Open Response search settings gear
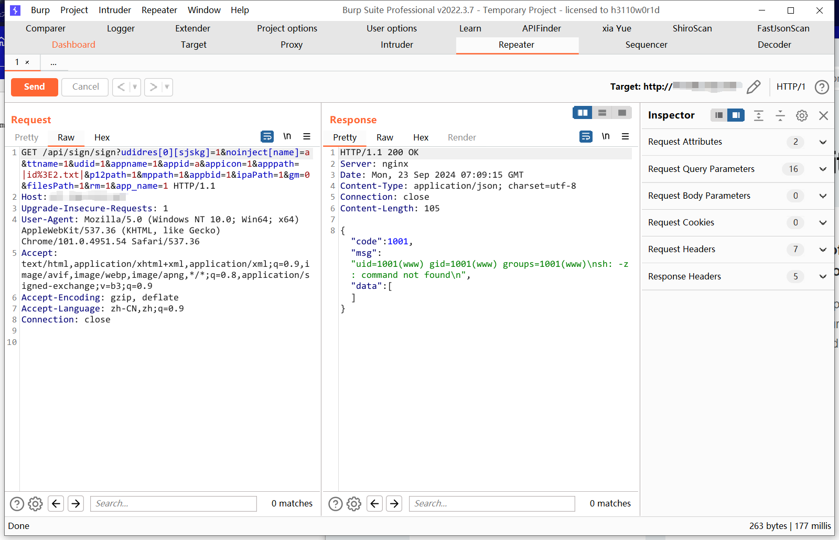 coord(354,504)
